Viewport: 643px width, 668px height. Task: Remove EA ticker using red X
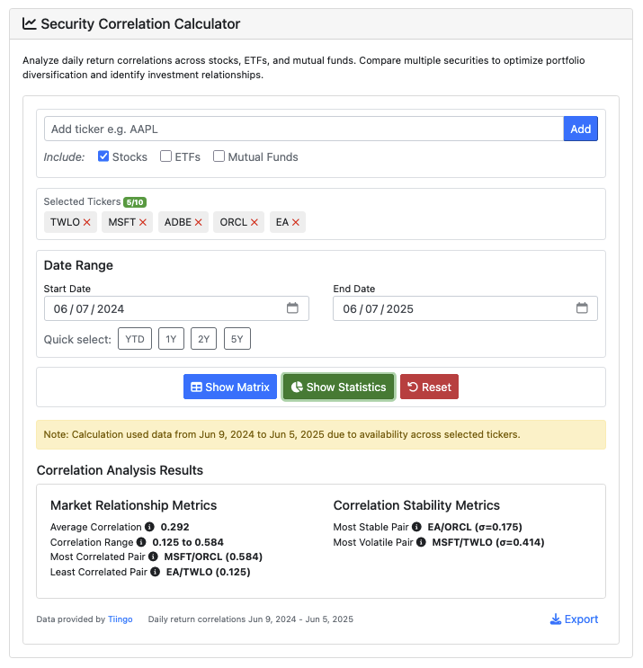click(296, 222)
